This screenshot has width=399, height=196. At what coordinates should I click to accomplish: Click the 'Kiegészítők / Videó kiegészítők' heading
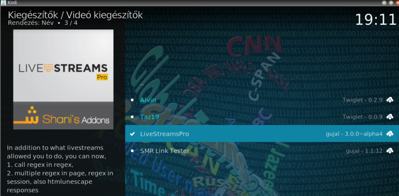[75, 15]
